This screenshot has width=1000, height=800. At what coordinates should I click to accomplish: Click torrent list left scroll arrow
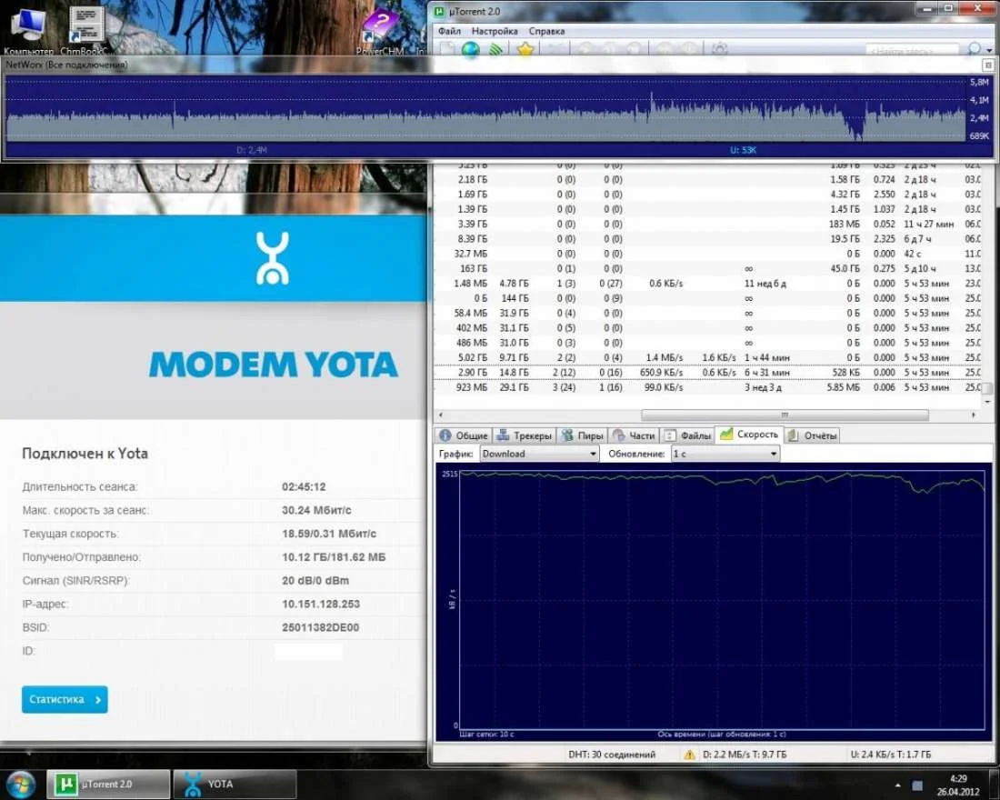441,415
